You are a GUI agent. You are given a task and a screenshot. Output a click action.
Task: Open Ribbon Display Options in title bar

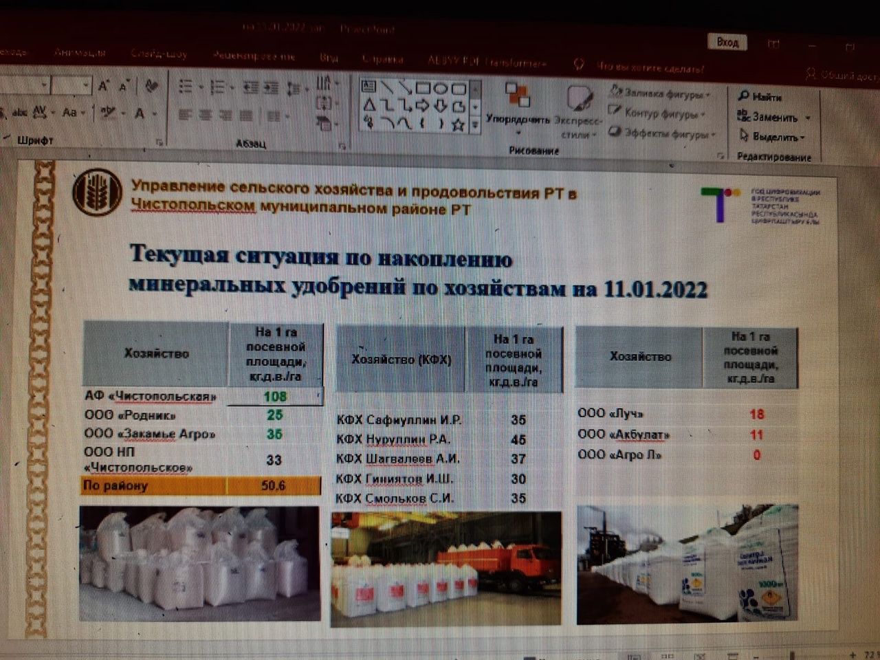[773, 44]
